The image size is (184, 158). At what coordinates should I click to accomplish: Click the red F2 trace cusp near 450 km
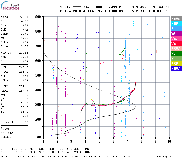pos(136,83)
